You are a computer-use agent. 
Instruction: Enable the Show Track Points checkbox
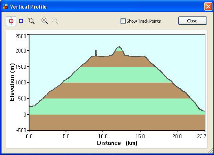(x=123, y=21)
